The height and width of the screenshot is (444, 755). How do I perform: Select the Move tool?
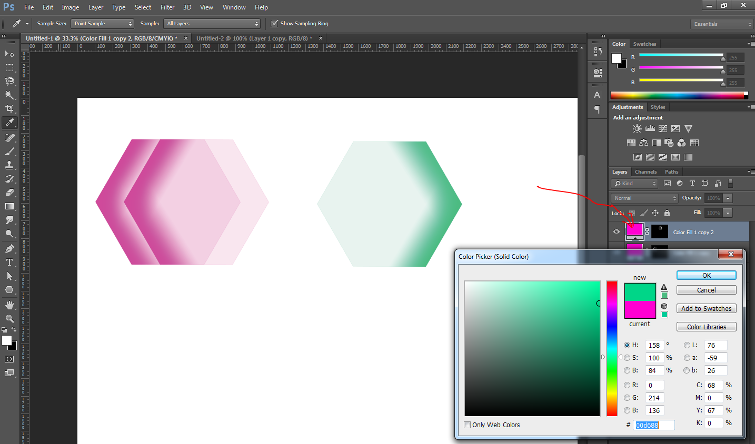pos(9,54)
